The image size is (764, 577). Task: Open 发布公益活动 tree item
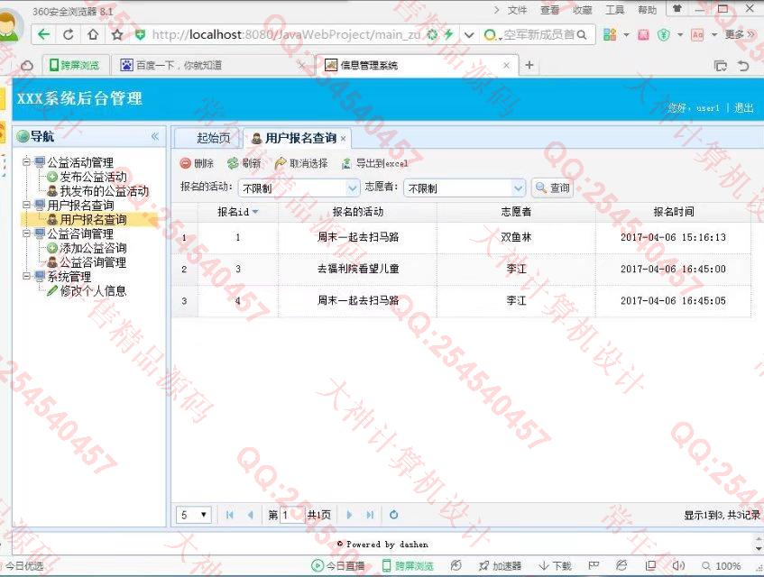point(93,177)
